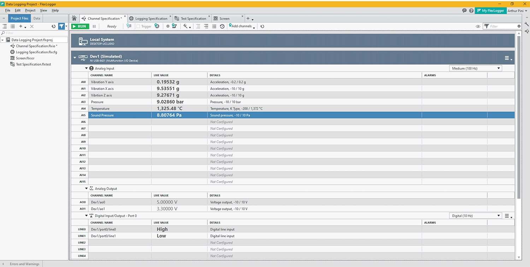The image size is (530, 267).
Task: Click the bulleted list view icon in main toolbar
Action: click(x=214, y=26)
